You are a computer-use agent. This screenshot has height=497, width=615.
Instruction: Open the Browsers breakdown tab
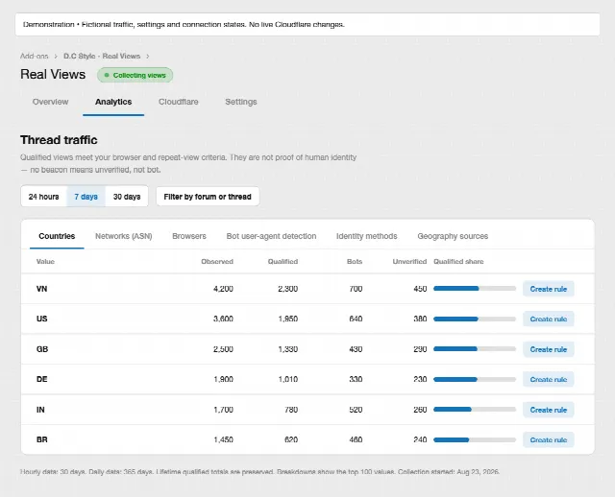click(x=189, y=236)
